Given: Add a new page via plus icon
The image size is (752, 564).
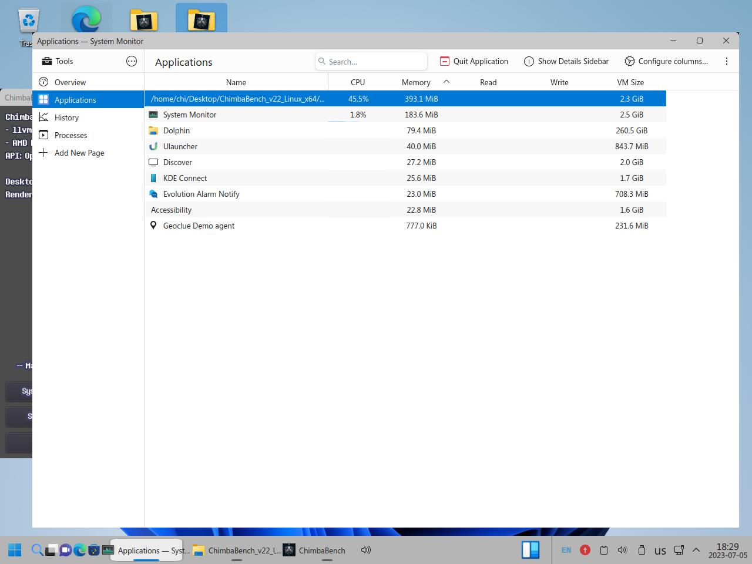Looking at the screenshot, I should pos(43,153).
